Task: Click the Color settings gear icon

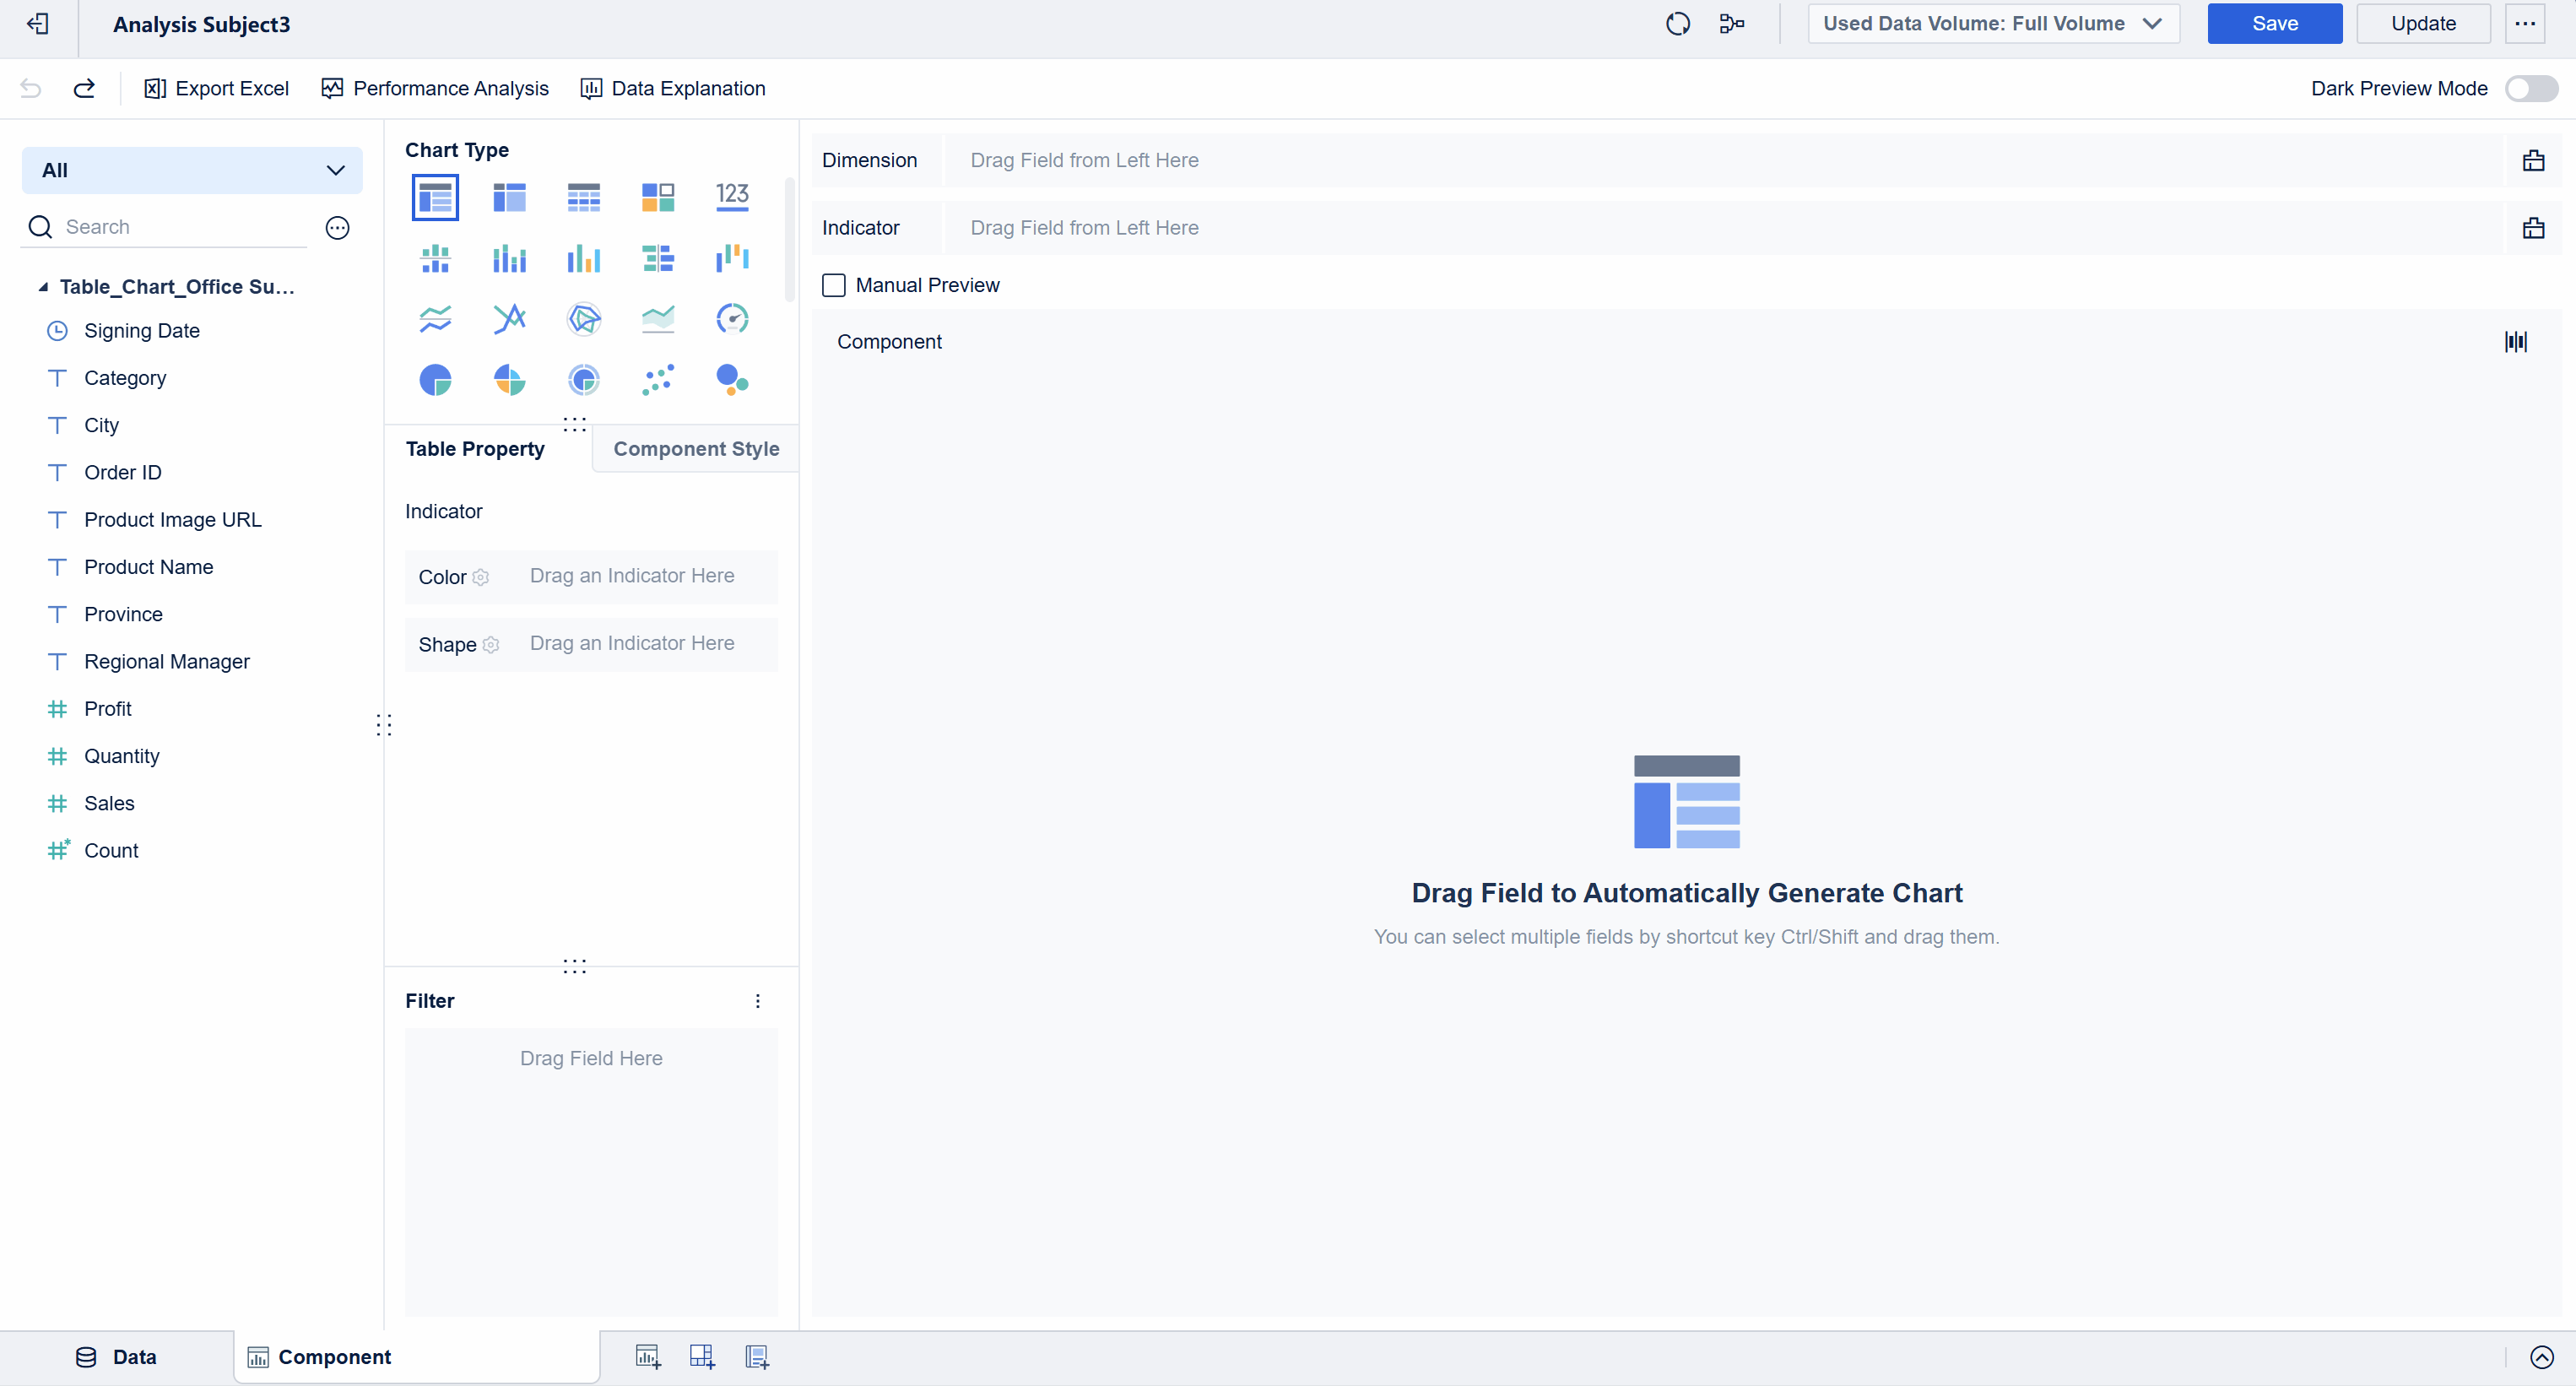Action: (x=481, y=577)
